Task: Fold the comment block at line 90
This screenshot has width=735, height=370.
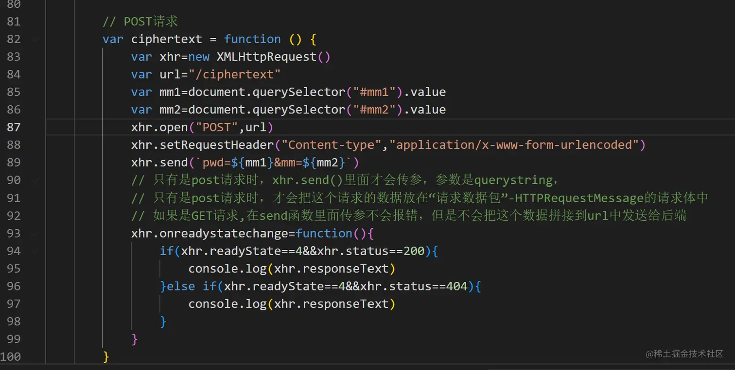Action: click(x=35, y=180)
